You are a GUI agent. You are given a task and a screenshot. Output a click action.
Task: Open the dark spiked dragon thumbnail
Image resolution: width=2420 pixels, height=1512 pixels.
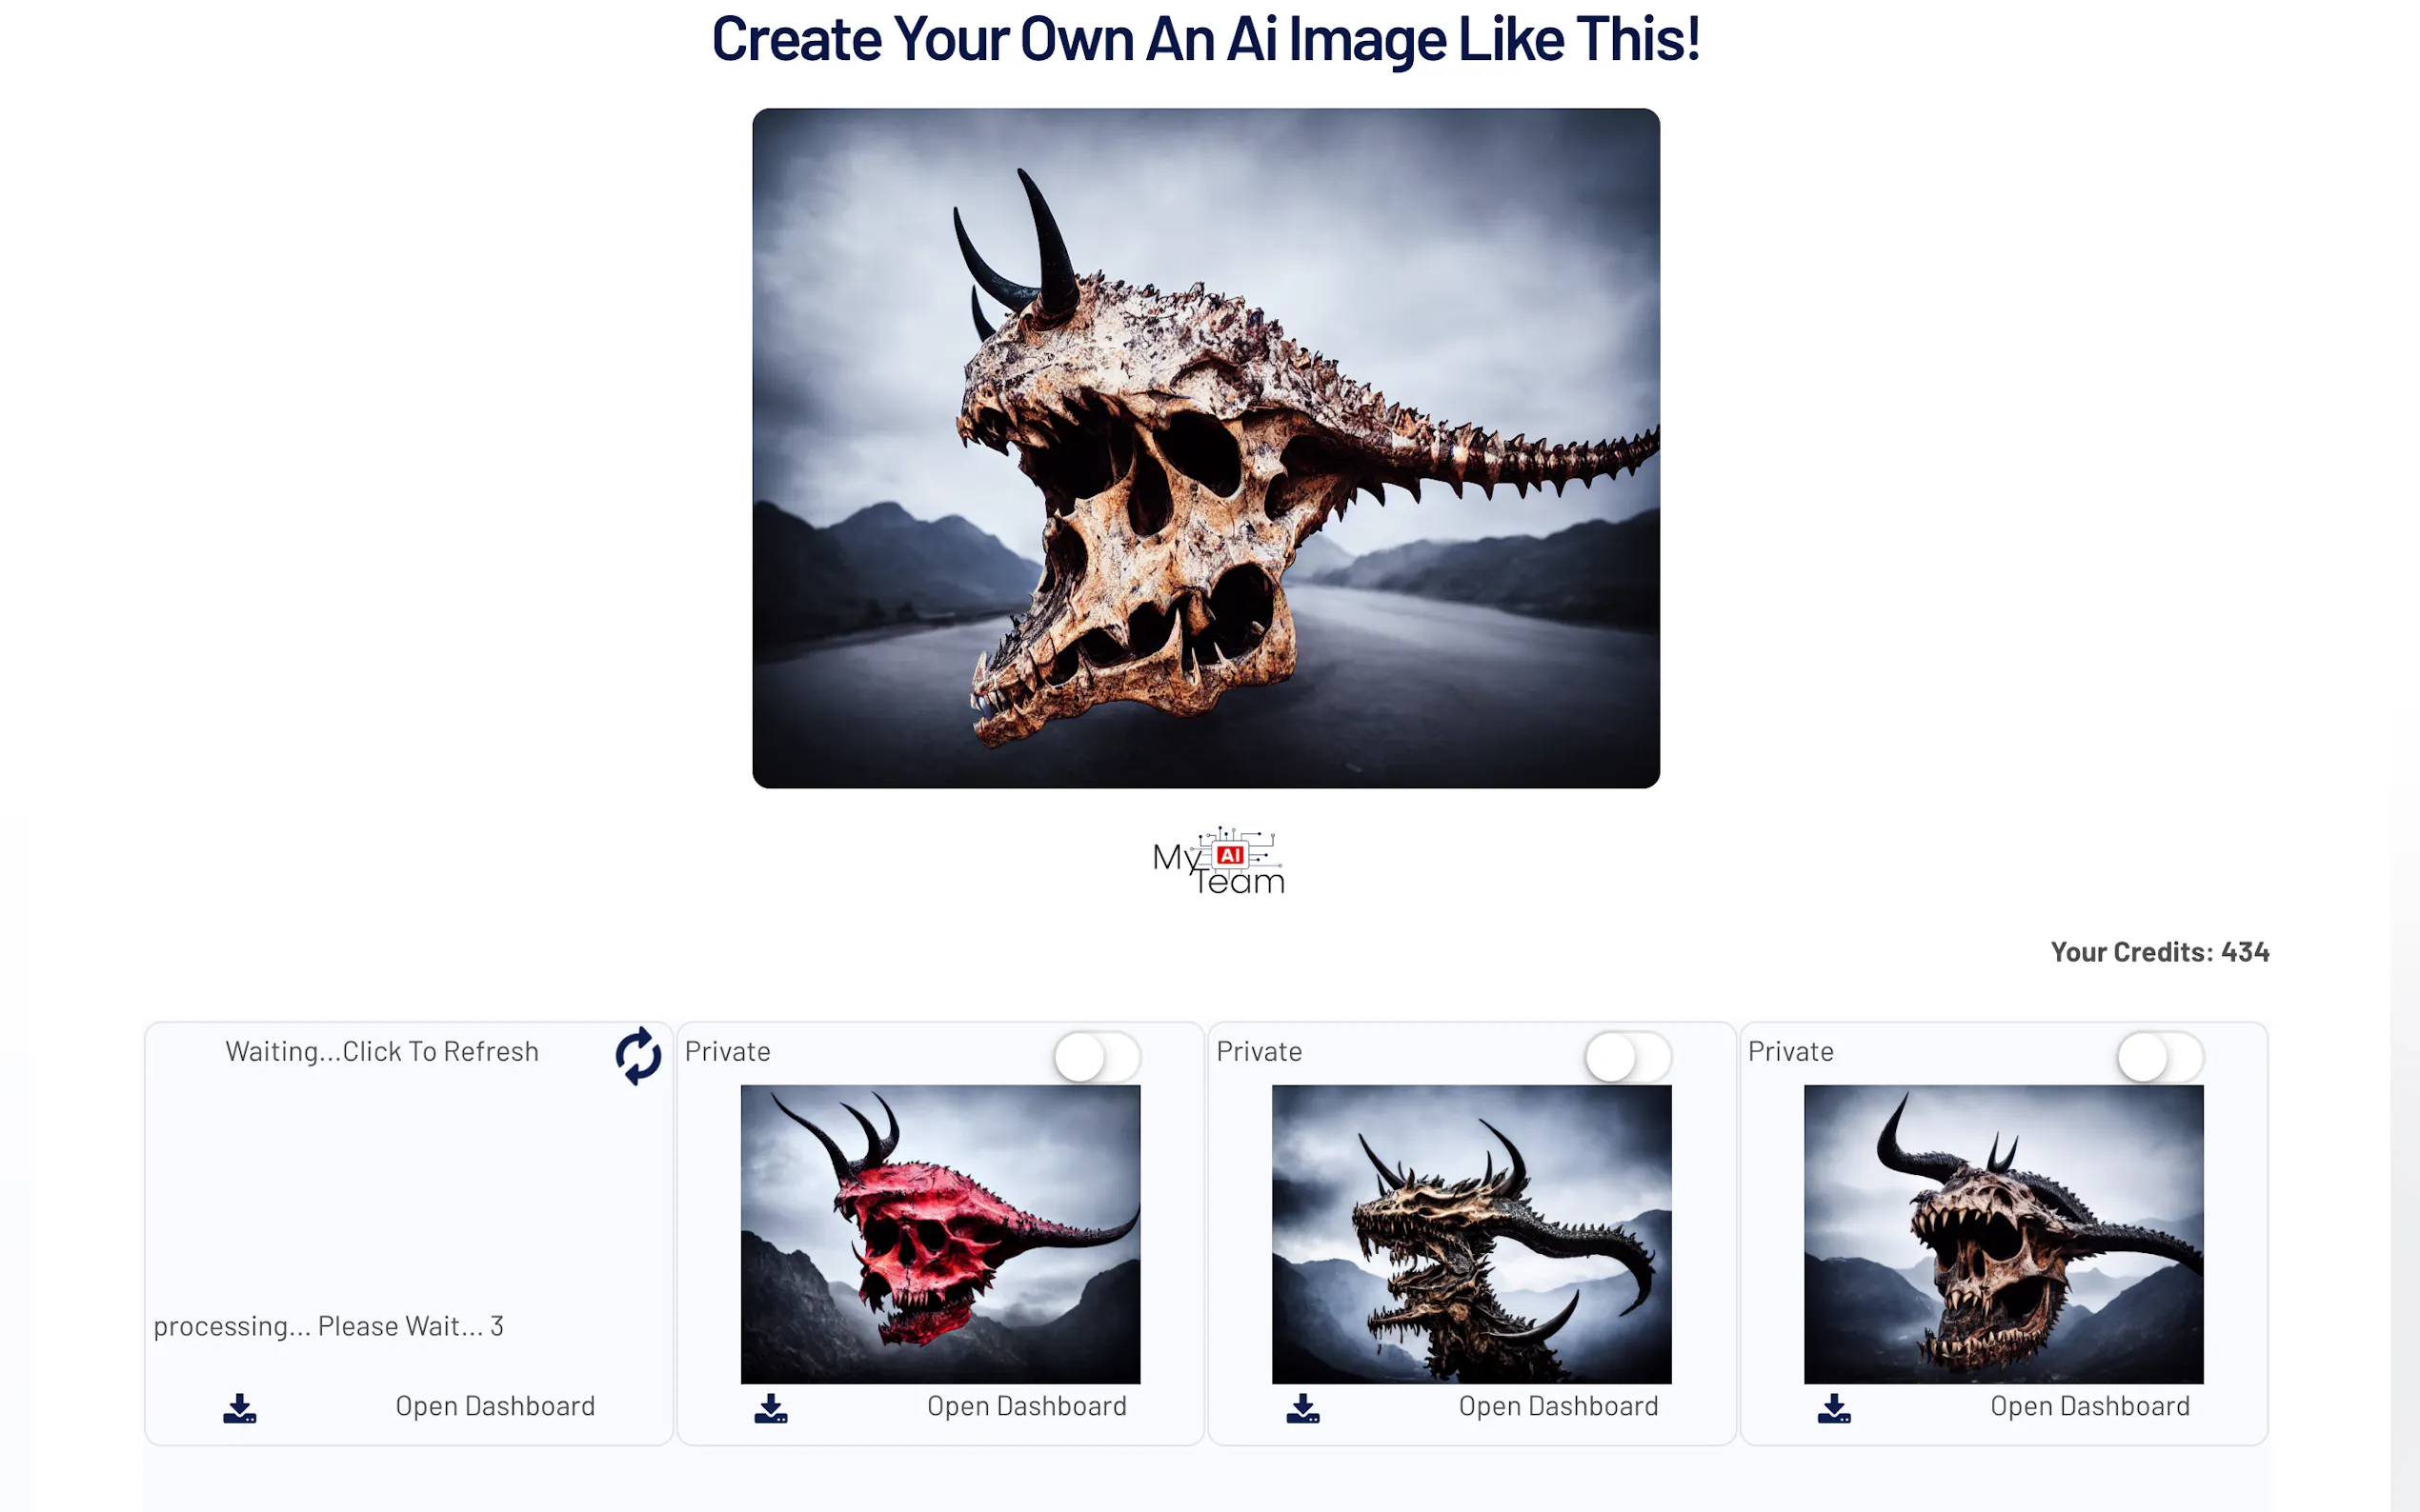click(x=1471, y=1234)
